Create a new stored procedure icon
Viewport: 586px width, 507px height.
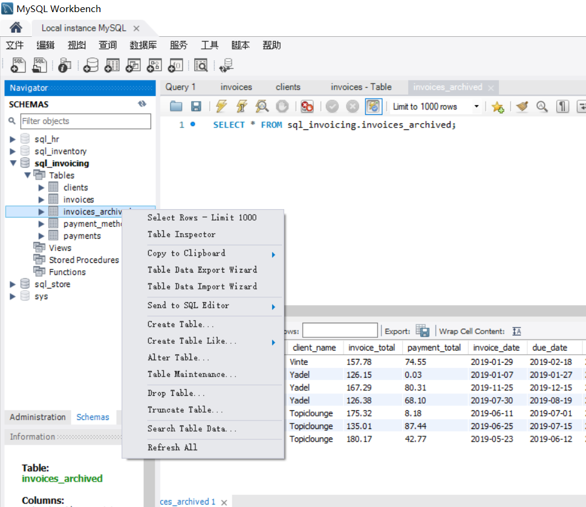154,65
